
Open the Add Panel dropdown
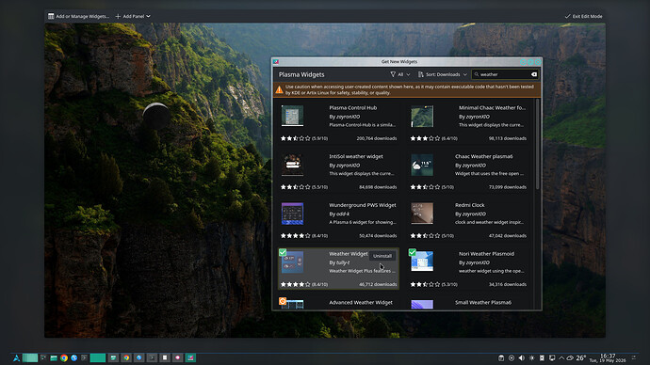[x=133, y=16]
